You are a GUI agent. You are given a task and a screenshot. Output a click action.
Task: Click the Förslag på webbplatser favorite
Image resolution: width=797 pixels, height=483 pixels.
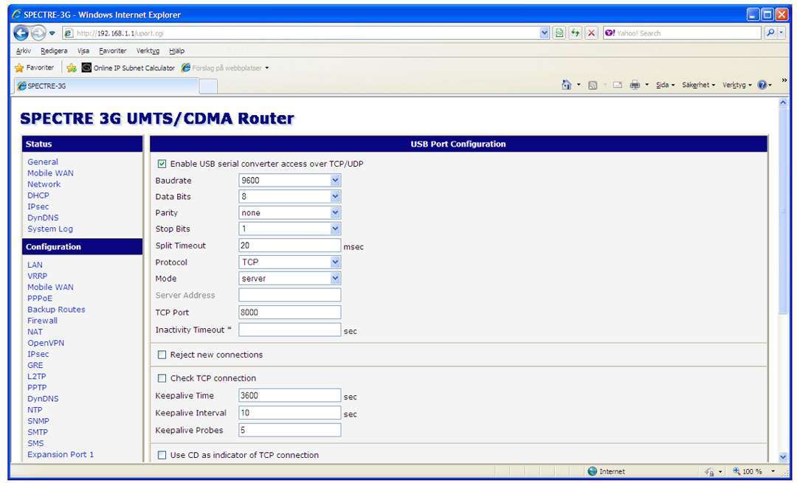[225, 68]
